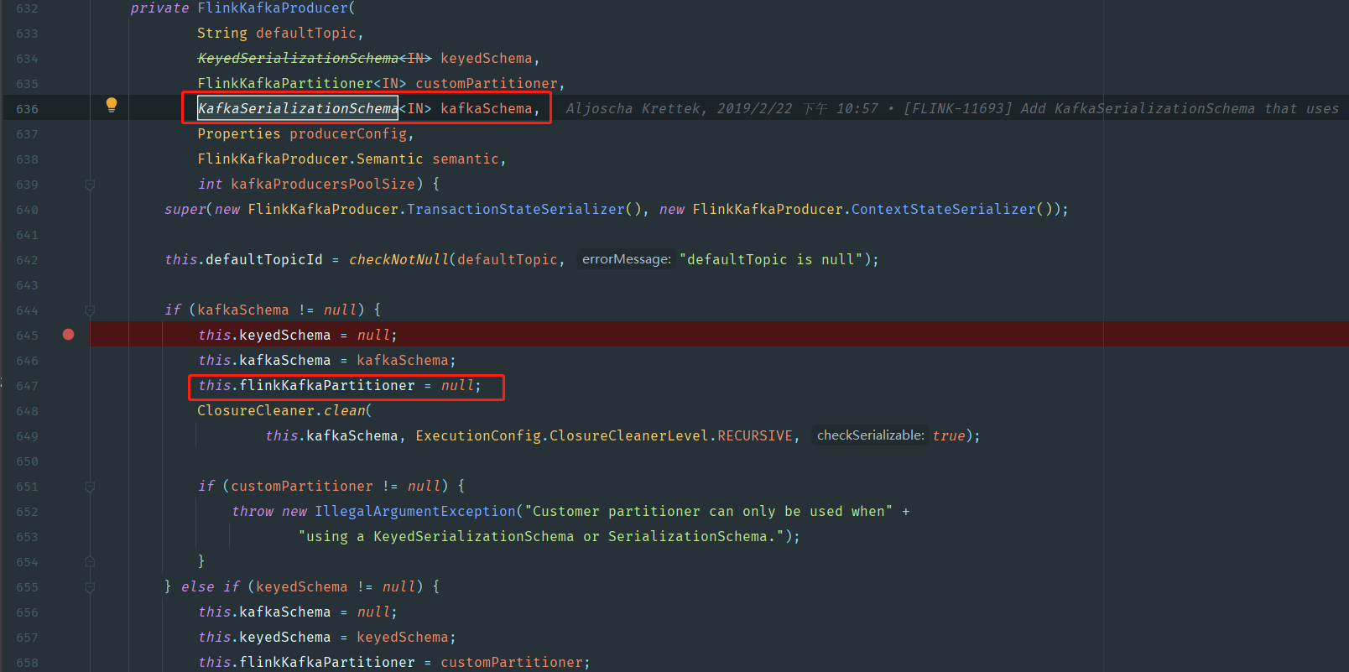Click line number 636 in the gutter
Image resolution: width=1349 pixels, height=672 pixels.
tap(27, 109)
